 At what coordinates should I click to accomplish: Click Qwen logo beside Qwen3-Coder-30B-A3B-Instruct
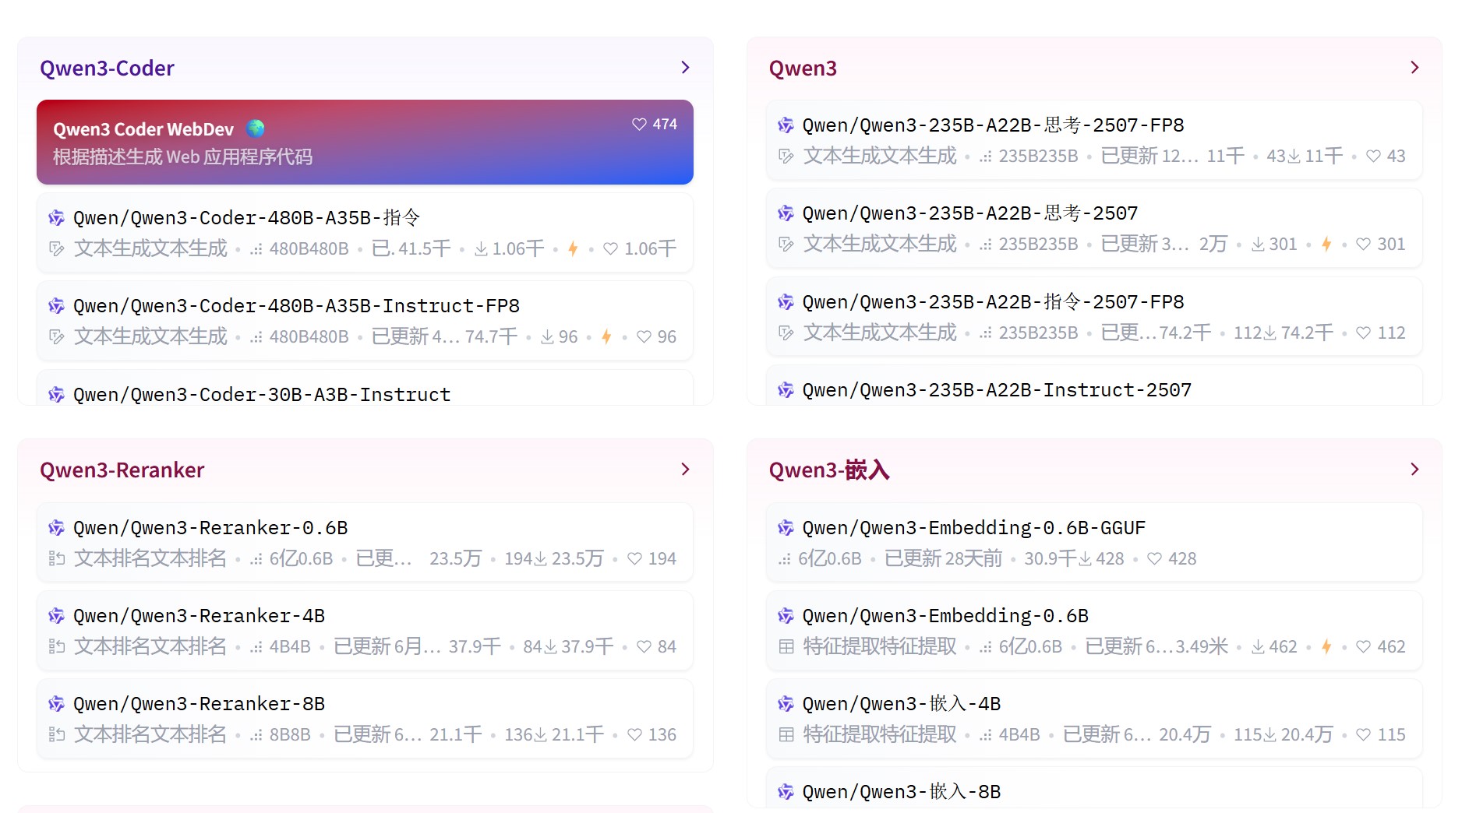(x=56, y=395)
